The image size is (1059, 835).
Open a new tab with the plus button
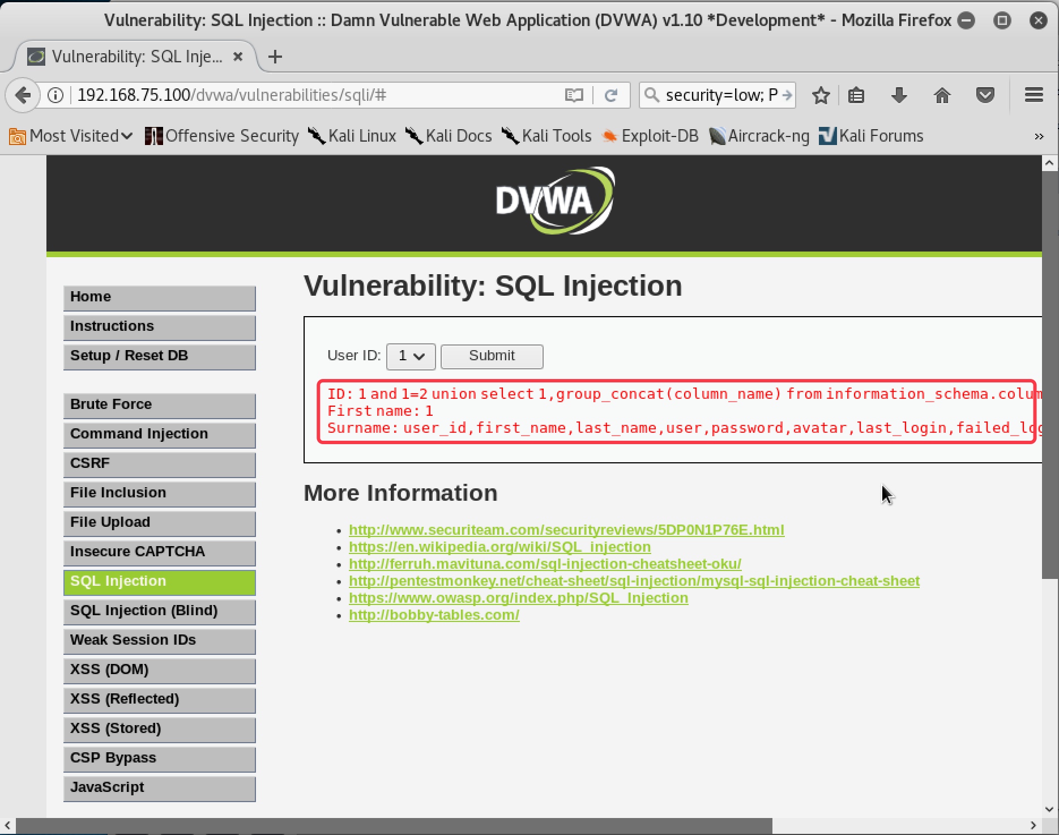point(275,57)
